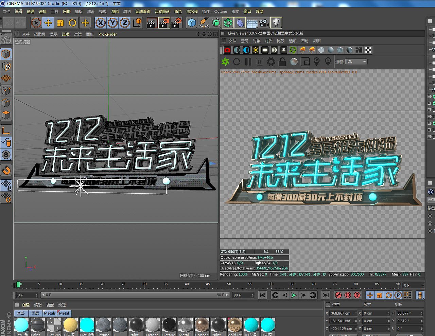The height and width of the screenshot is (336, 435).
Task: Open the Subdivision Surface generator icon
Action: (216, 23)
